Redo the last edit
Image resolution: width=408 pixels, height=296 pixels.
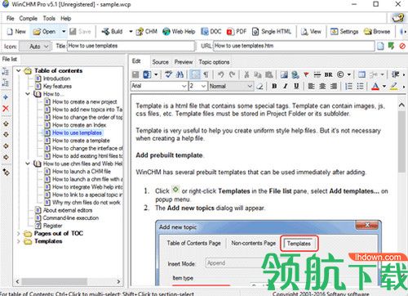tap(232, 74)
